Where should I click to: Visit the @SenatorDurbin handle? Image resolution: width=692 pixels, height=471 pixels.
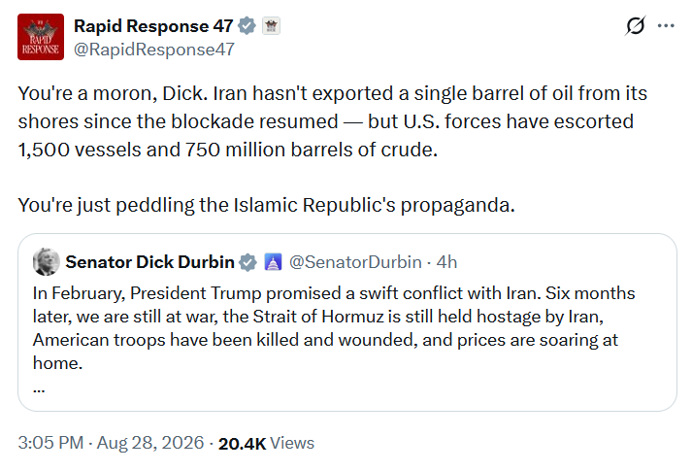coord(355,262)
